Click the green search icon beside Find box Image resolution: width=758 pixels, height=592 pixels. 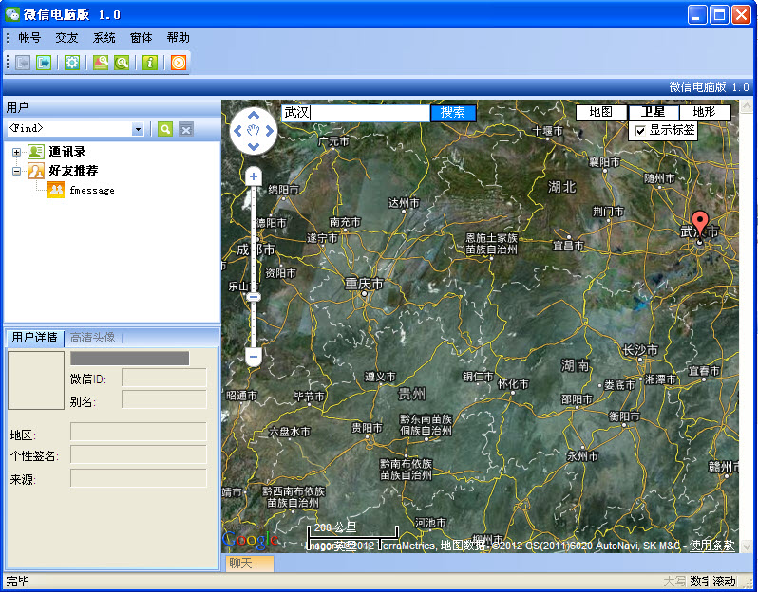click(x=165, y=129)
